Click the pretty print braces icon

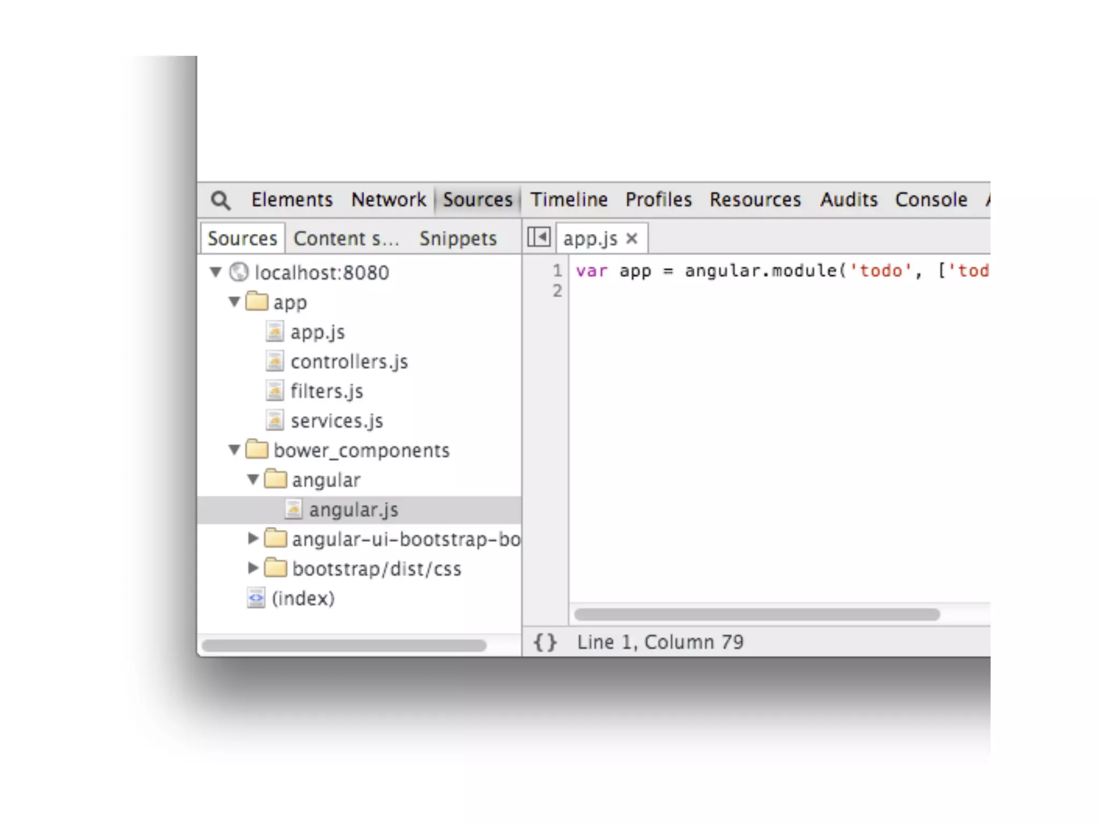coord(545,642)
